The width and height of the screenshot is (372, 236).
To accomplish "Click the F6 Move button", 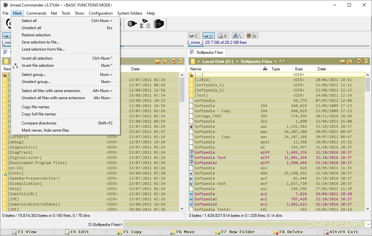I will [x=186, y=232].
